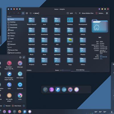Split the Dolphin view
This screenshot has width=114, height=114.
(70, 13)
